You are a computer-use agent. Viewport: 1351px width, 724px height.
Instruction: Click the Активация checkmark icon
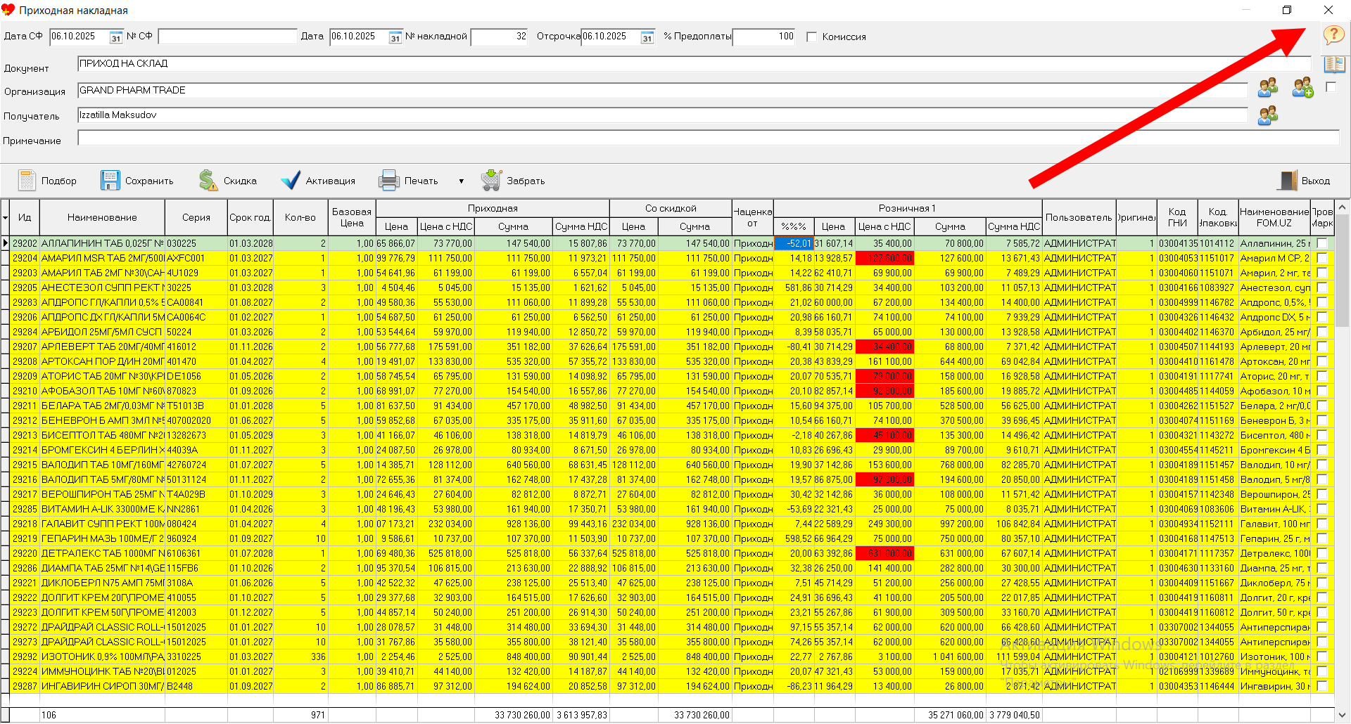tap(291, 181)
